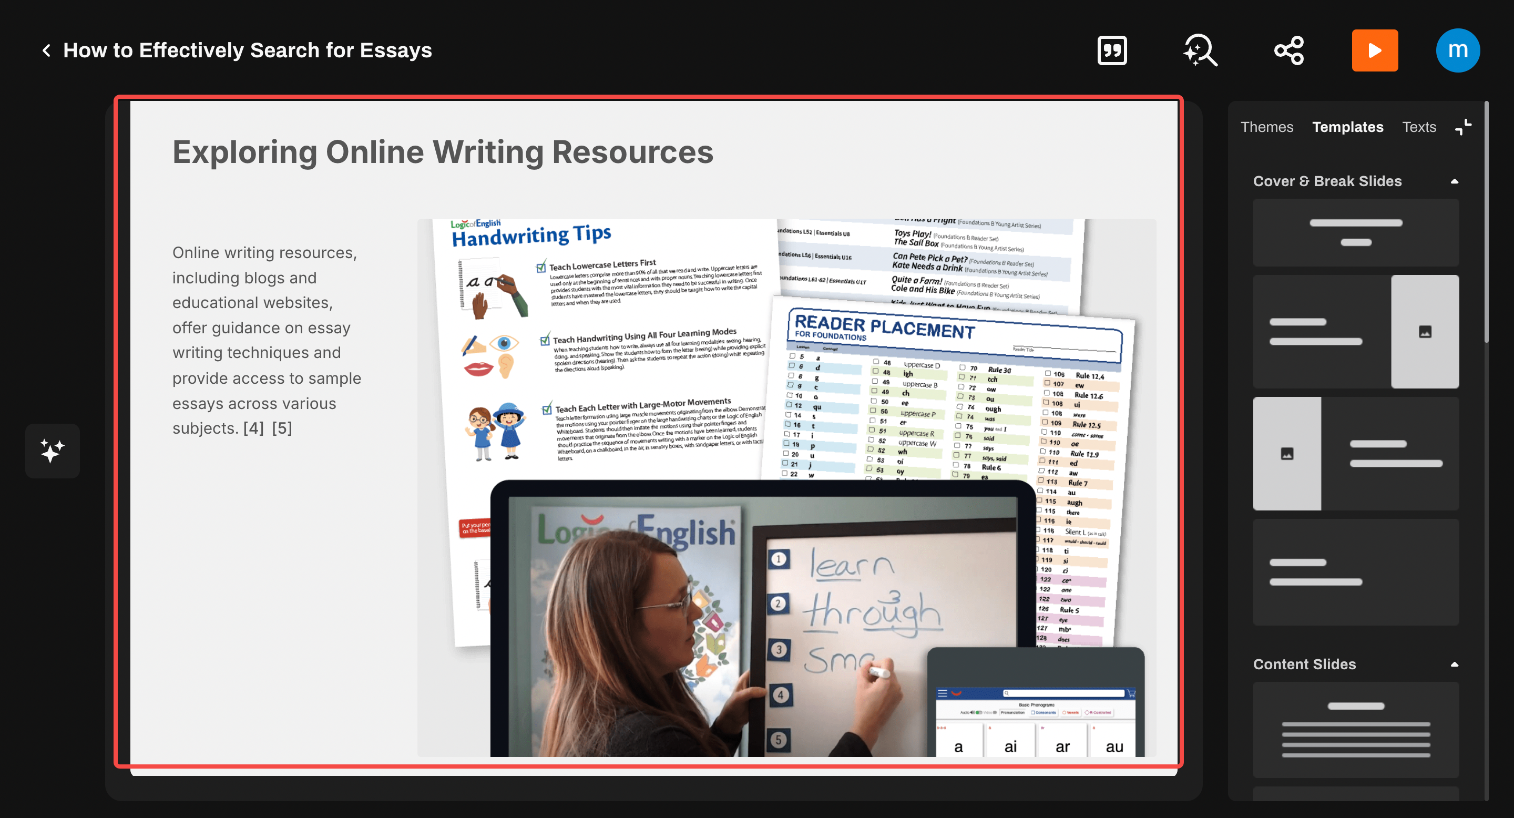Click the templates panel scrollbar
This screenshot has height=818, width=1514.
click(x=1486, y=222)
